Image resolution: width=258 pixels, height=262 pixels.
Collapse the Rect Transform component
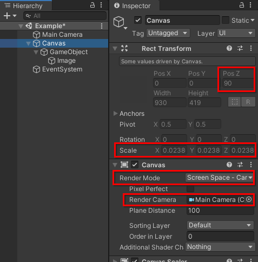pyautogui.click(x=115, y=49)
